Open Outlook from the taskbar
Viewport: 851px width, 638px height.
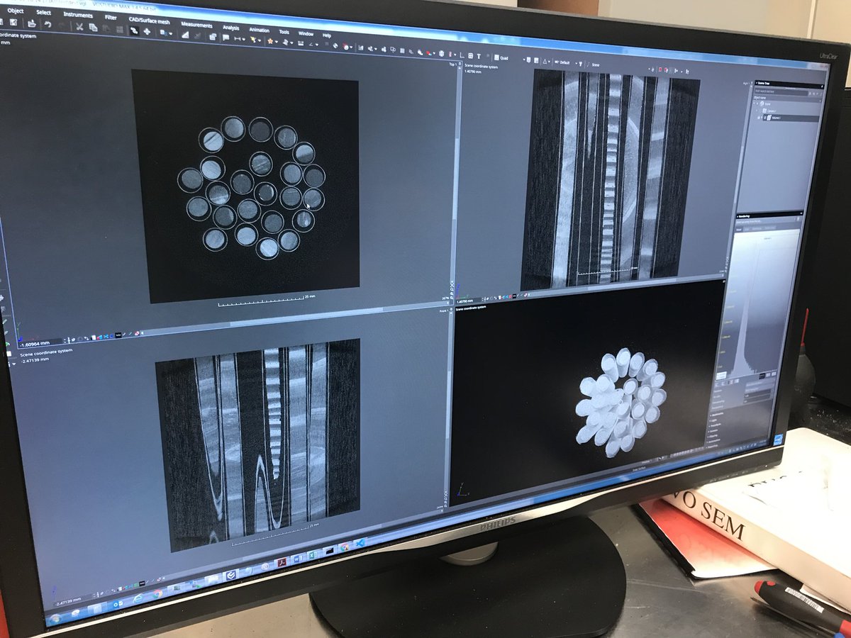[117, 604]
